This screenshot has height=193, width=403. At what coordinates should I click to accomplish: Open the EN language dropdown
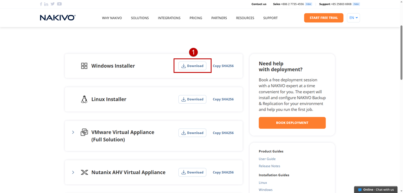[x=353, y=18]
